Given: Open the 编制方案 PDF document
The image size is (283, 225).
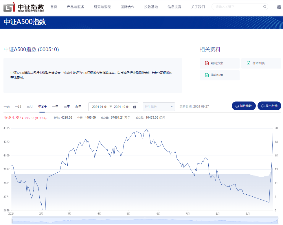Looking at the screenshot, I should [217, 63].
